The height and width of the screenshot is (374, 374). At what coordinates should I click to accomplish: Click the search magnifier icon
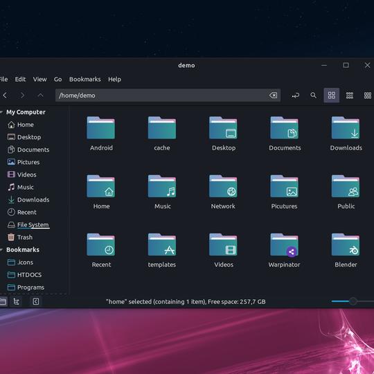314,96
